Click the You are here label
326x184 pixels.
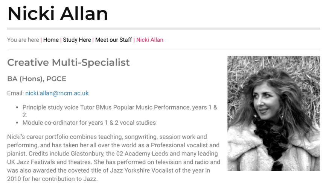[x=23, y=40]
